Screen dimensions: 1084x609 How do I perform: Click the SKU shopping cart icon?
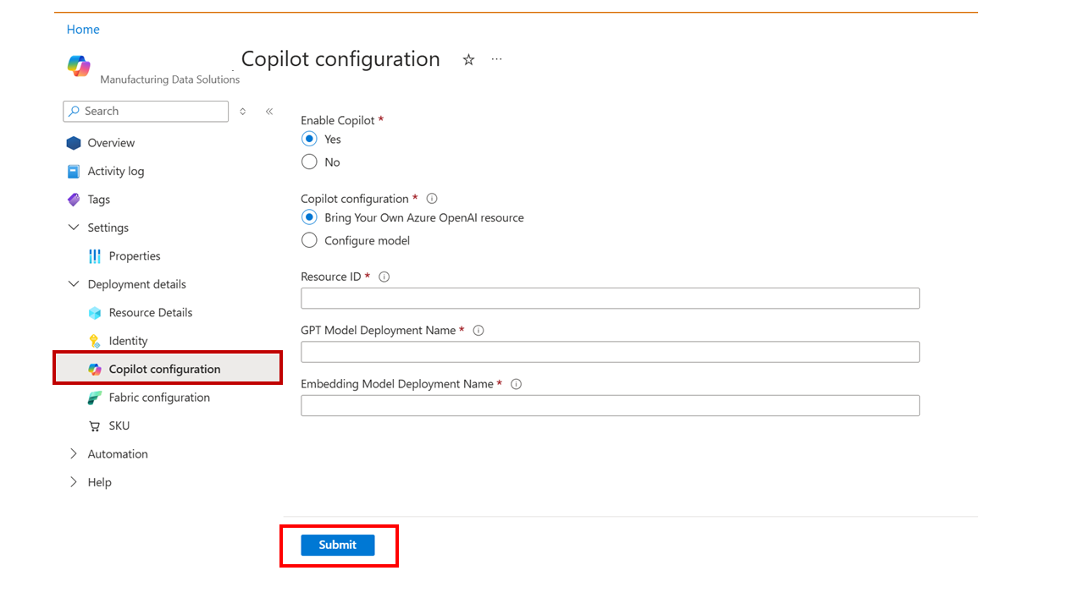pyautogui.click(x=95, y=426)
